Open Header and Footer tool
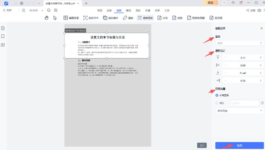This screenshot has width=265, height=150. pos(196,18)
